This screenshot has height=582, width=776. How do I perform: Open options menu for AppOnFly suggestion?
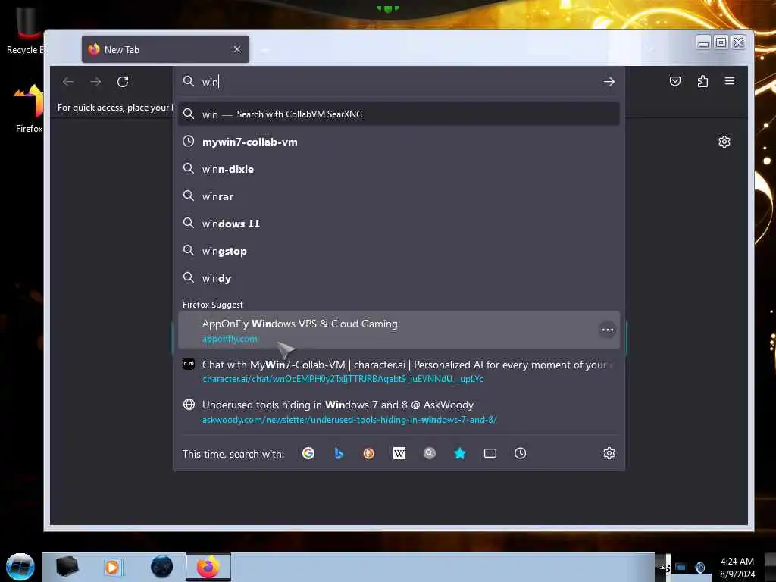[x=607, y=330]
